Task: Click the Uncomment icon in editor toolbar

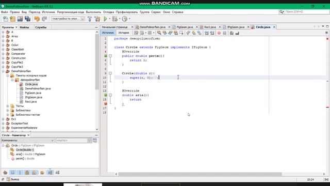Action: (x=237, y=33)
